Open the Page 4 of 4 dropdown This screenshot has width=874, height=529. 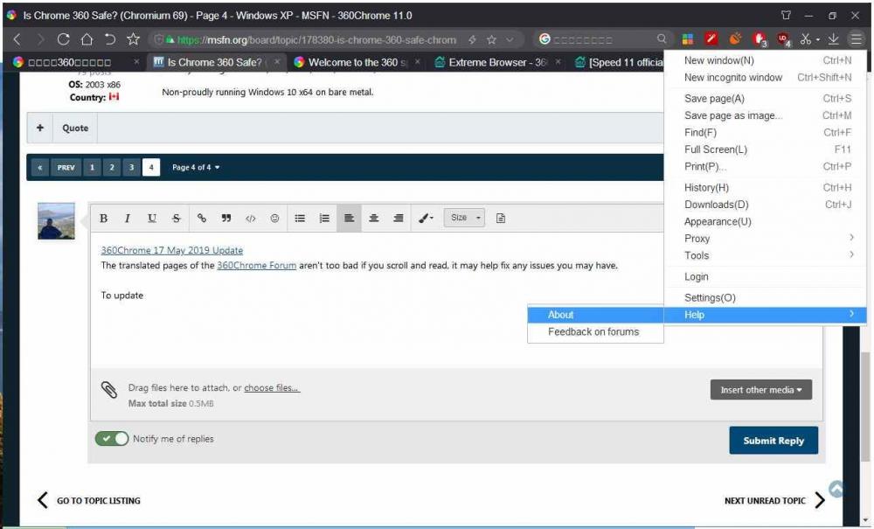(196, 167)
